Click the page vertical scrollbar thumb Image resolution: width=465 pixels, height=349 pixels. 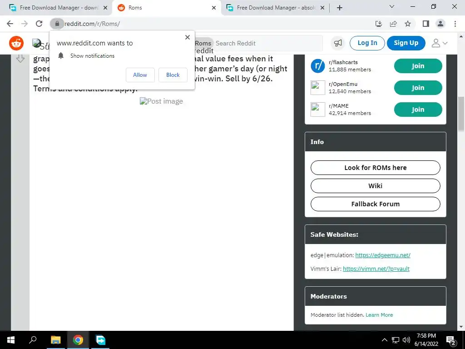[x=461, y=113]
